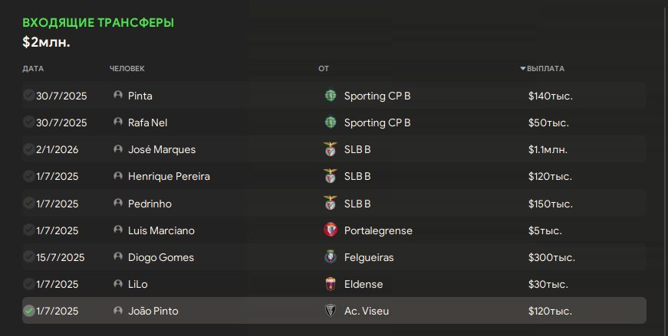
Task: Toggle checkmark on José Marques row
Action: pyautogui.click(x=29, y=149)
